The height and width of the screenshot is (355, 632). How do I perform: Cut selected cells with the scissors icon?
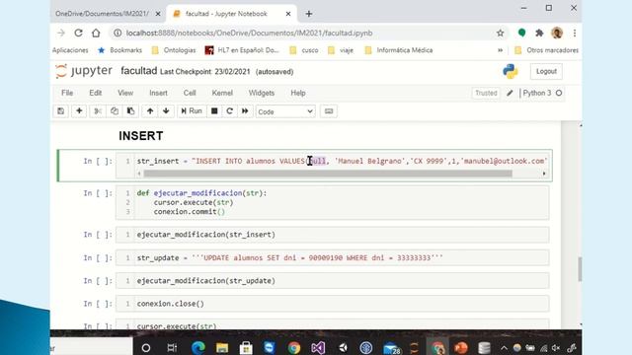(x=98, y=111)
